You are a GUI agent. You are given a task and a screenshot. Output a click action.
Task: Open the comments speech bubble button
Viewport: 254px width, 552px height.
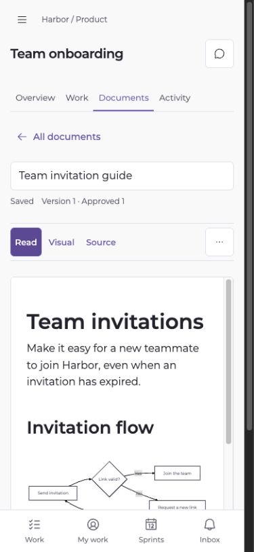[x=219, y=54]
